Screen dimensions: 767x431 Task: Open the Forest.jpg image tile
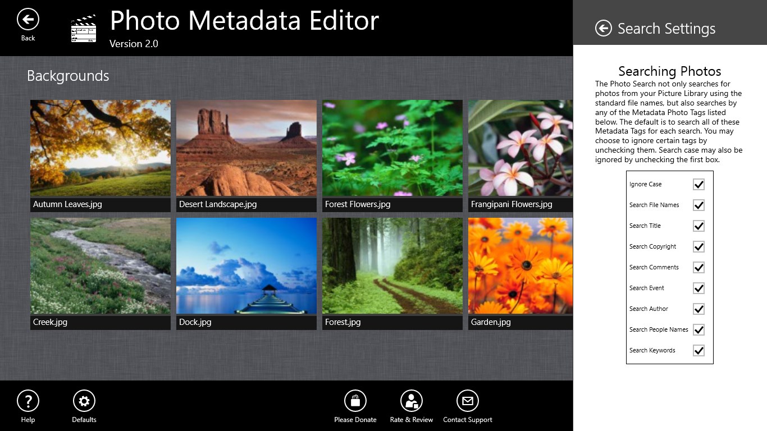click(x=392, y=266)
